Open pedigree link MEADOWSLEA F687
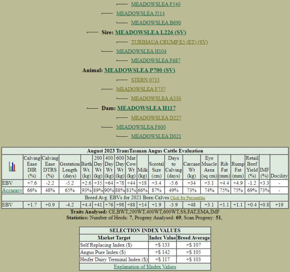Viewport: 290px width, 272px height. pyautogui.click(x=156, y=60)
